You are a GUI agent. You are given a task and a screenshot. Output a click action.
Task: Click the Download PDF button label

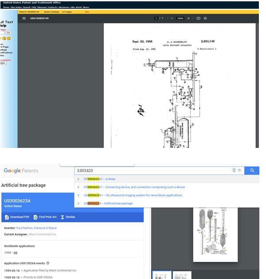click(20, 217)
